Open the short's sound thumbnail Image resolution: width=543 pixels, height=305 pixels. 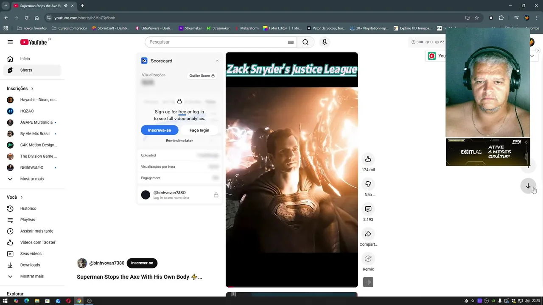click(x=368, y=282)
